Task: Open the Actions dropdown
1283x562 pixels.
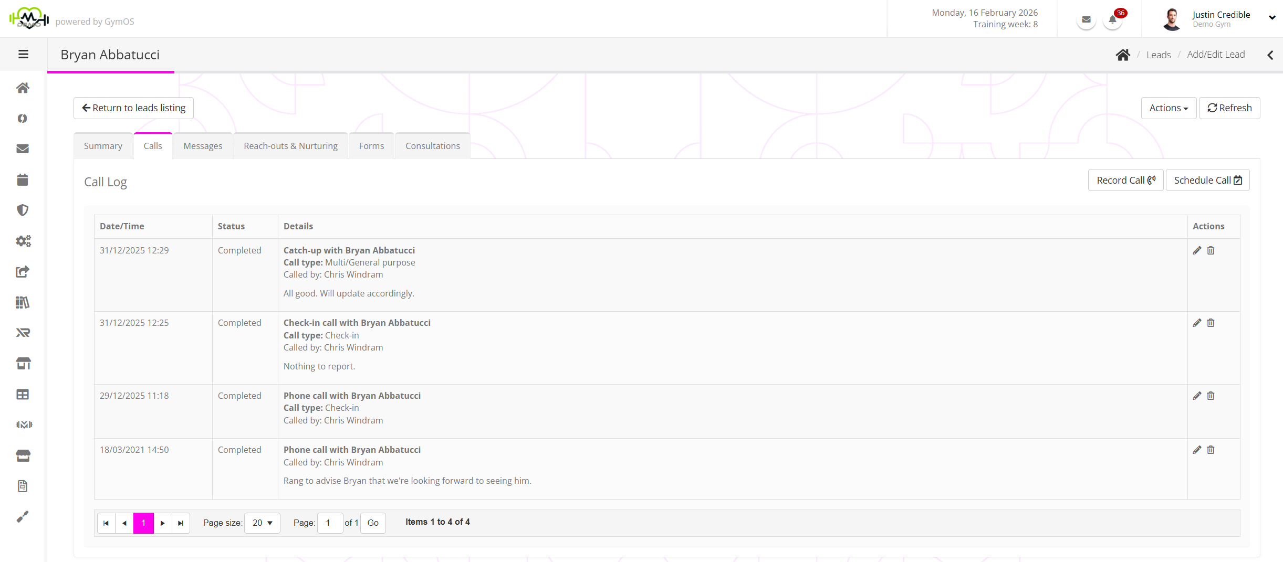Action: 1169,108
